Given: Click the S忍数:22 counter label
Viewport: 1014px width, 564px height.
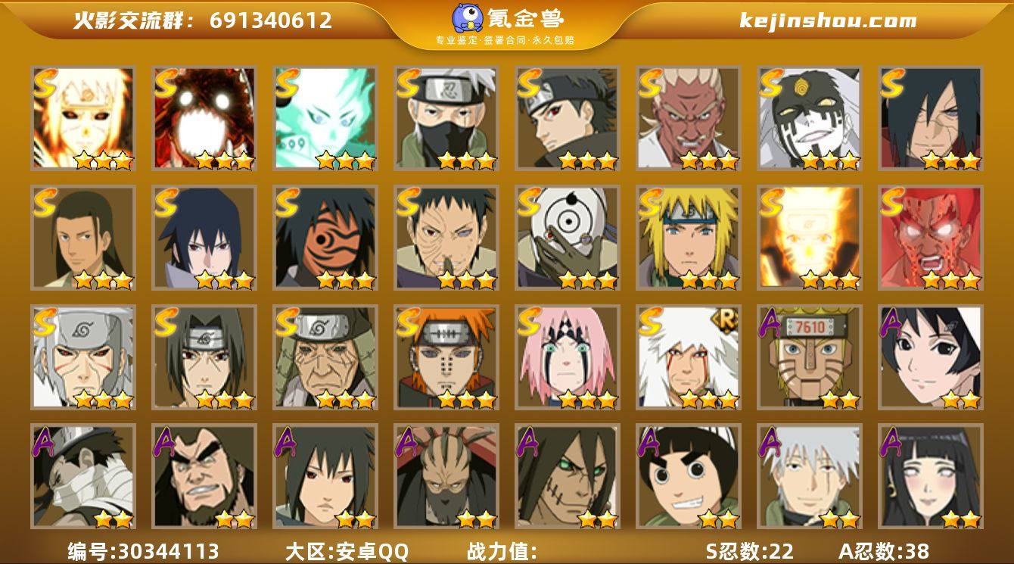Looking at the screenshot, I should pyautogui.click(x=749, y=551).
